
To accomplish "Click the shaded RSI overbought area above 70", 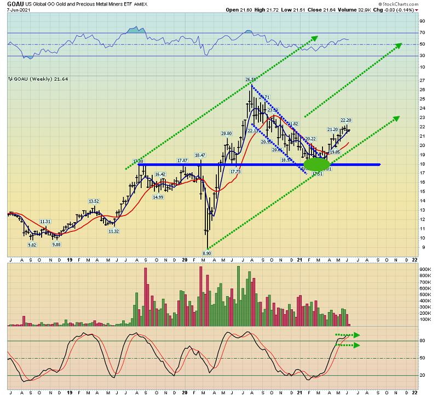I will pyautogui.click(x=136, y=30).
